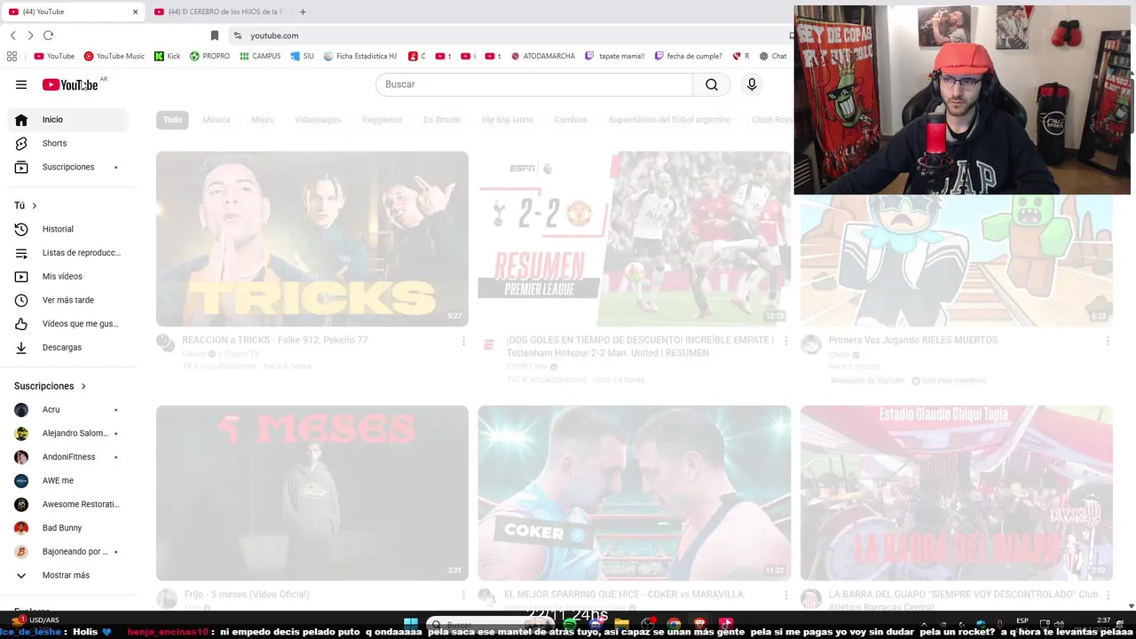Select the 'Hip hop latino' filter chip

coord(508,120)
